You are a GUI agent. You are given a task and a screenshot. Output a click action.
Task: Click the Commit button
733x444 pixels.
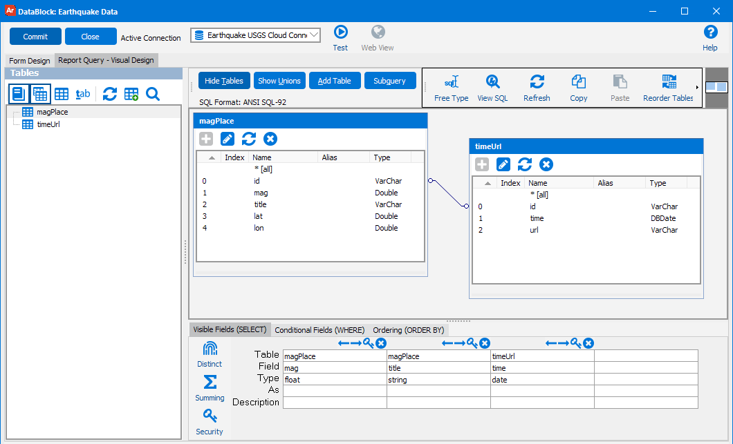(x=35, y=37)
